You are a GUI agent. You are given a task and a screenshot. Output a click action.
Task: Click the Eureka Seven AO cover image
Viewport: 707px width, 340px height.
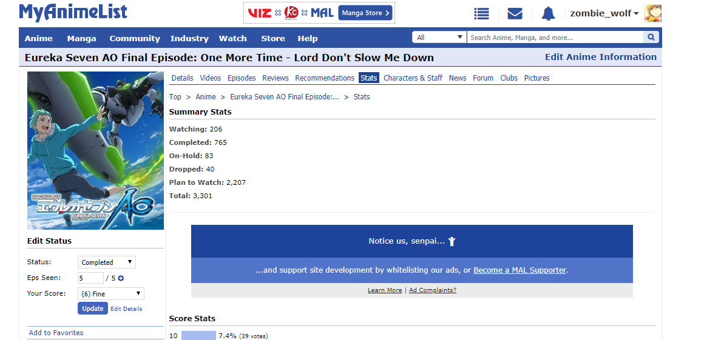[x=96, y=150]
